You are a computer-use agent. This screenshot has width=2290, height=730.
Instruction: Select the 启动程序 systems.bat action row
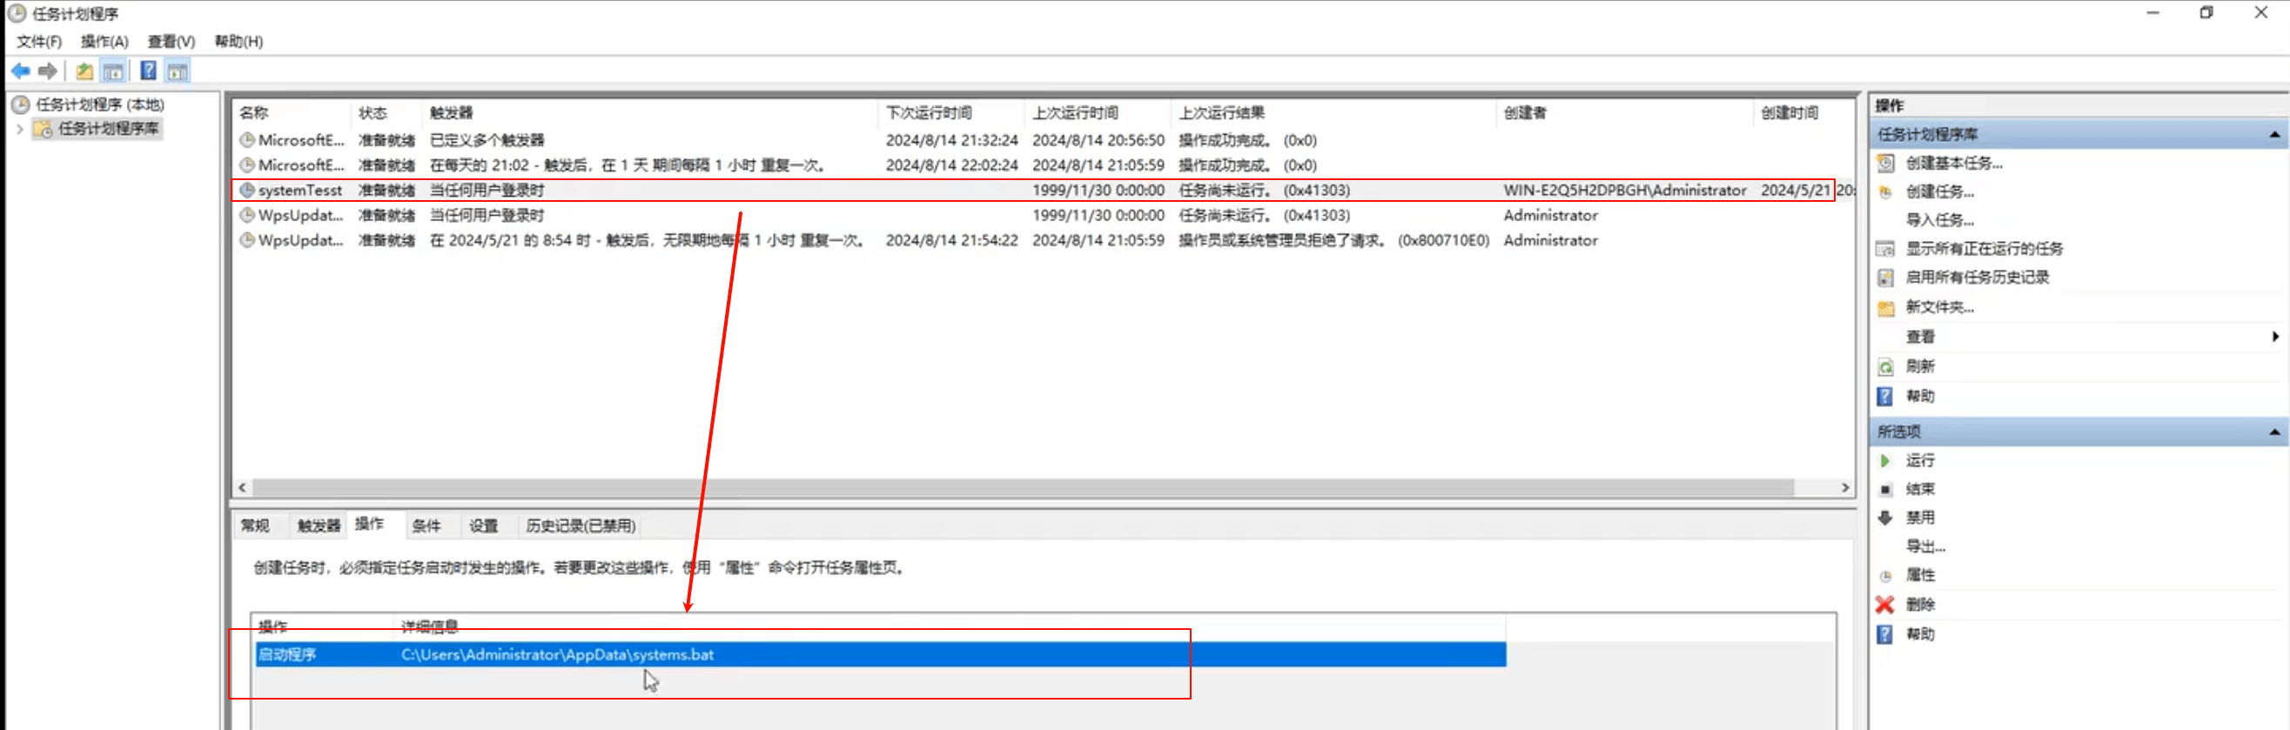[x=880, y=655]
